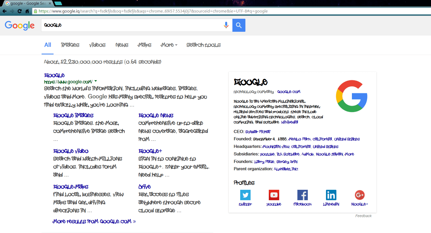Select the All results tab
Screen dimensions: 431x233
point(48,45)
